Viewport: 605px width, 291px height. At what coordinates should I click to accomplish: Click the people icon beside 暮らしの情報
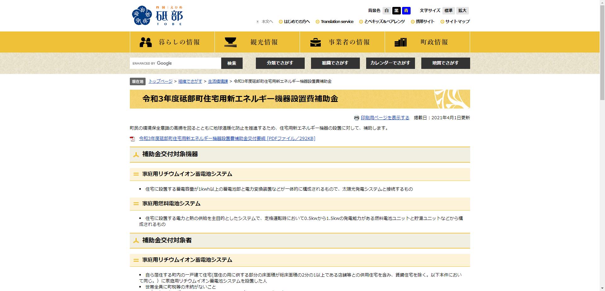pyautogui.click(x=145, y=41)
